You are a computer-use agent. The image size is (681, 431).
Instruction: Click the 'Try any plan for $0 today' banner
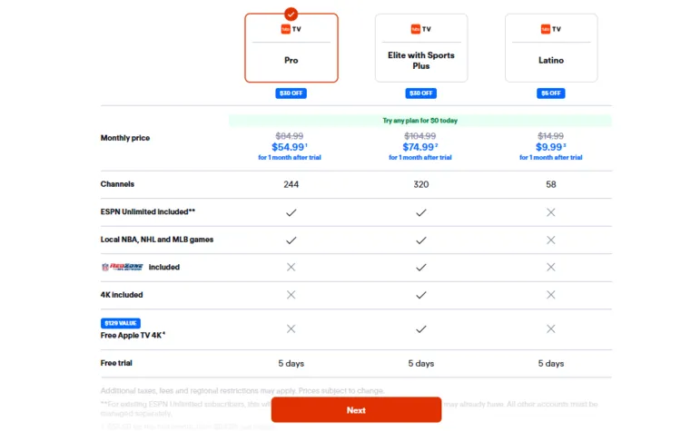pyautogui.click(x=419, y=120)
